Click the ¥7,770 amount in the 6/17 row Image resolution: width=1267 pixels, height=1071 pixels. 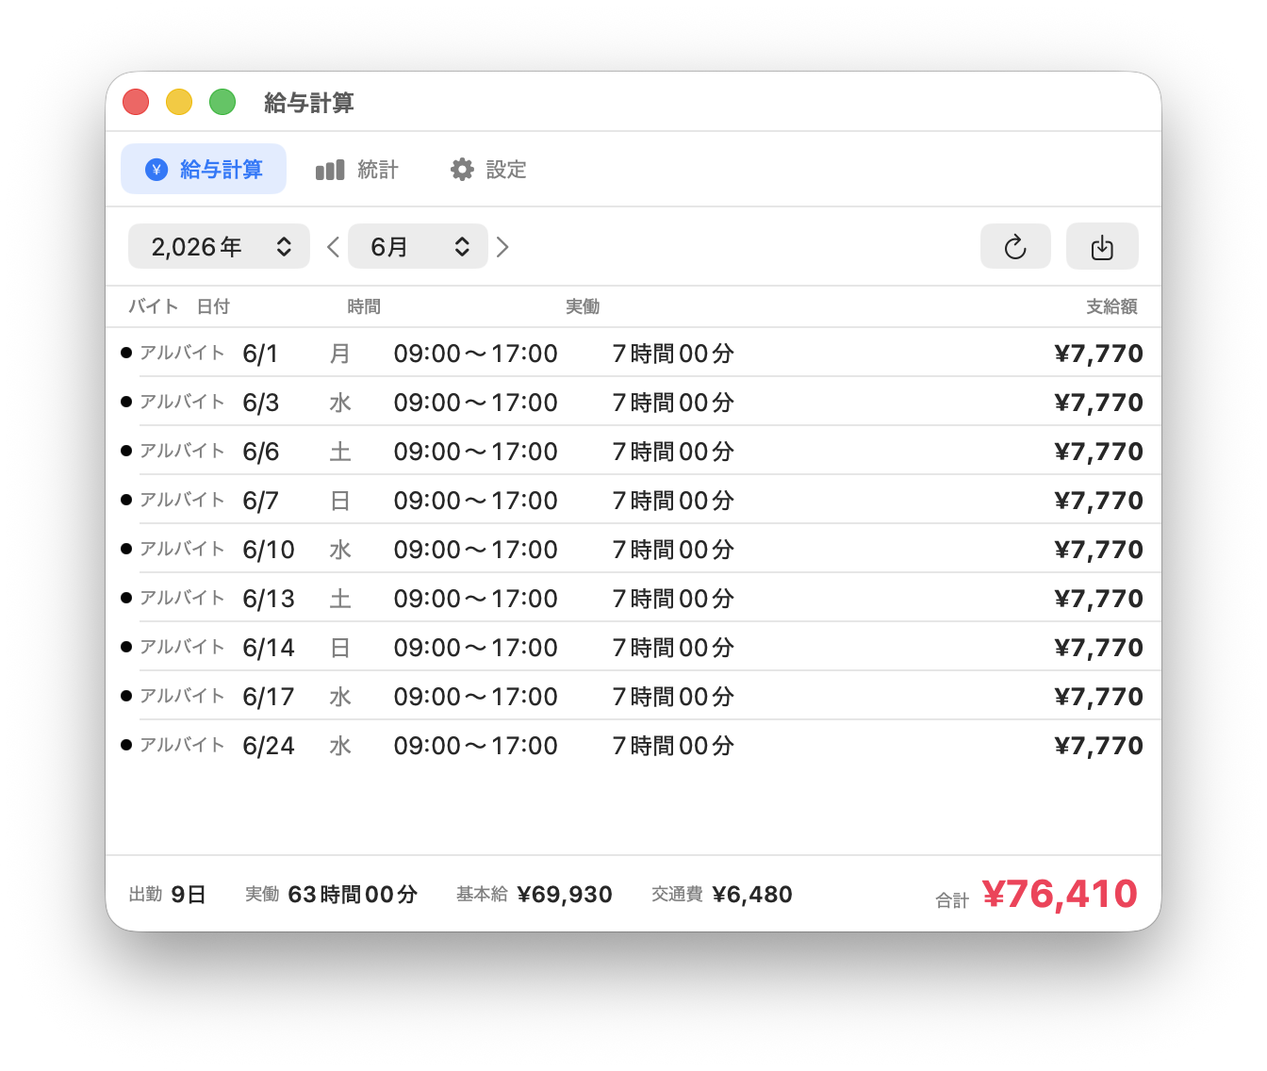(1098, 697)
